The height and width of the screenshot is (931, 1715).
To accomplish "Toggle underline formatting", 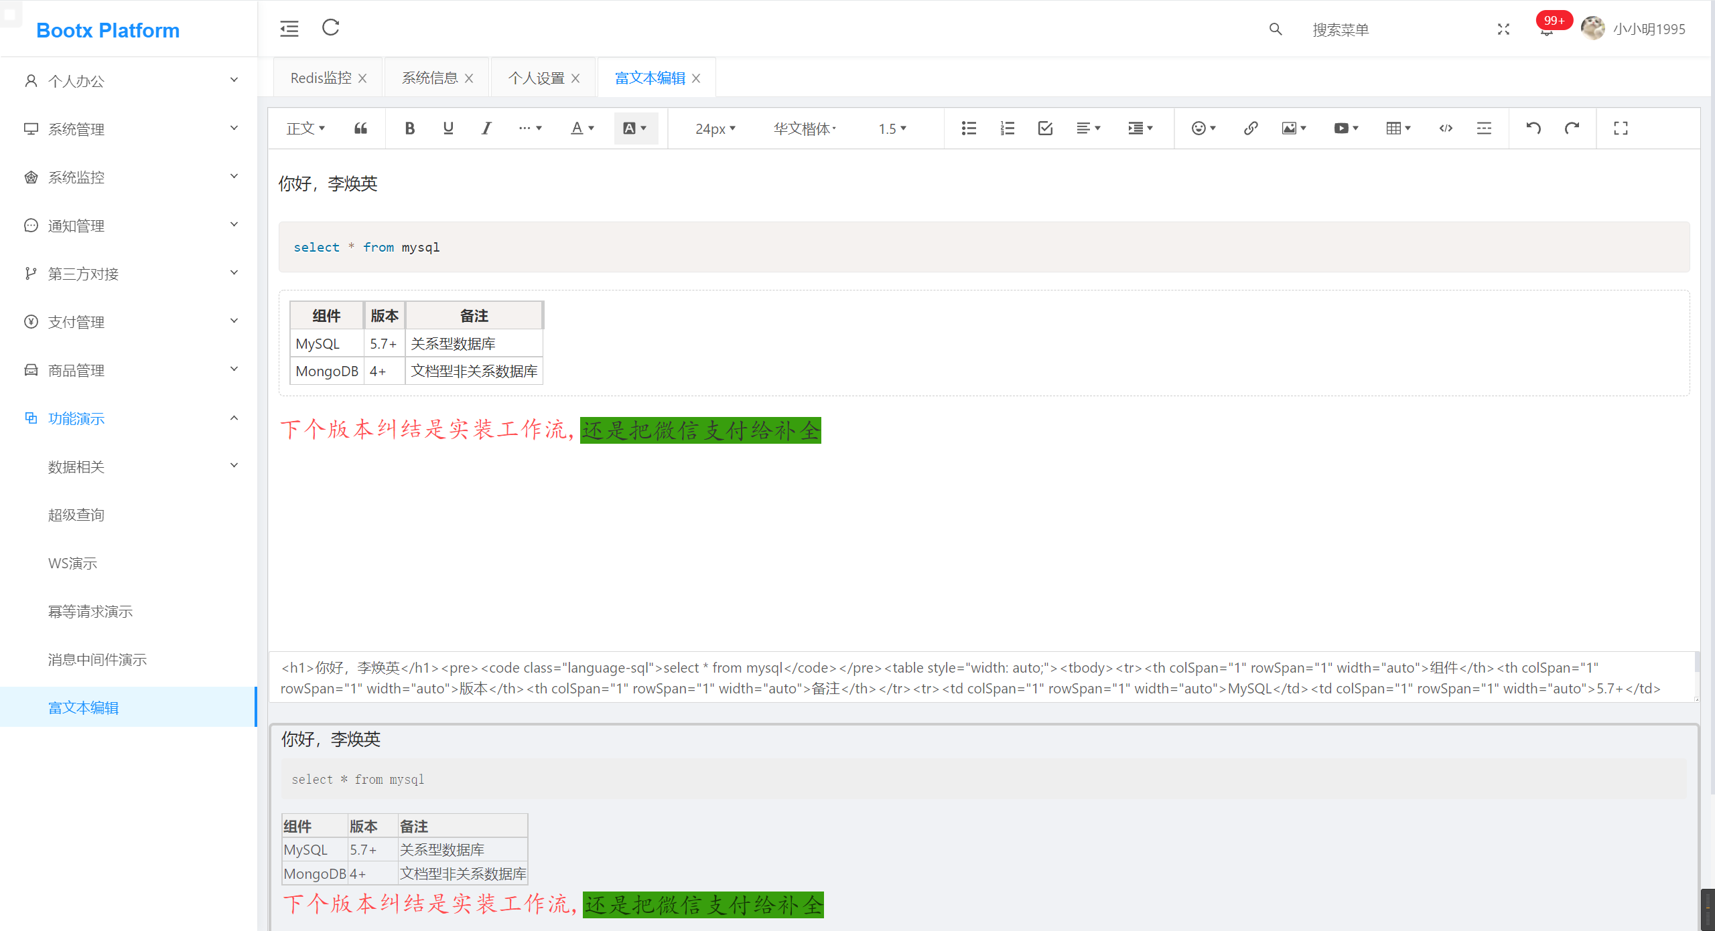I will point(448,129).
